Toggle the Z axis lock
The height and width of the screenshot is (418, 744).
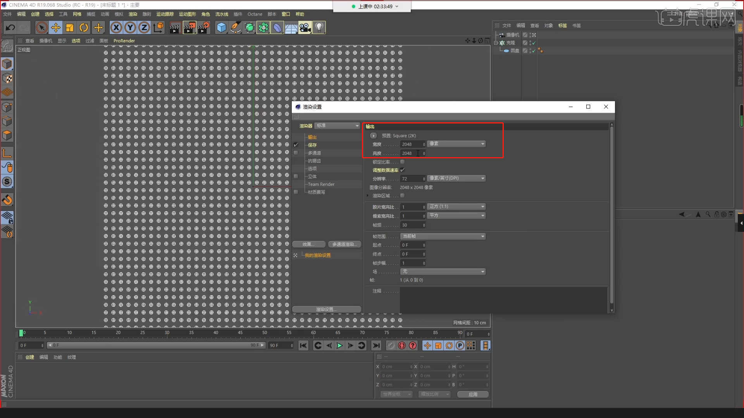pos(144,27)
